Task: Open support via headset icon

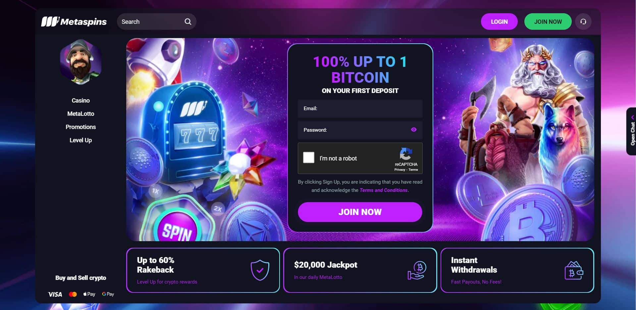Action: (583, 22)
